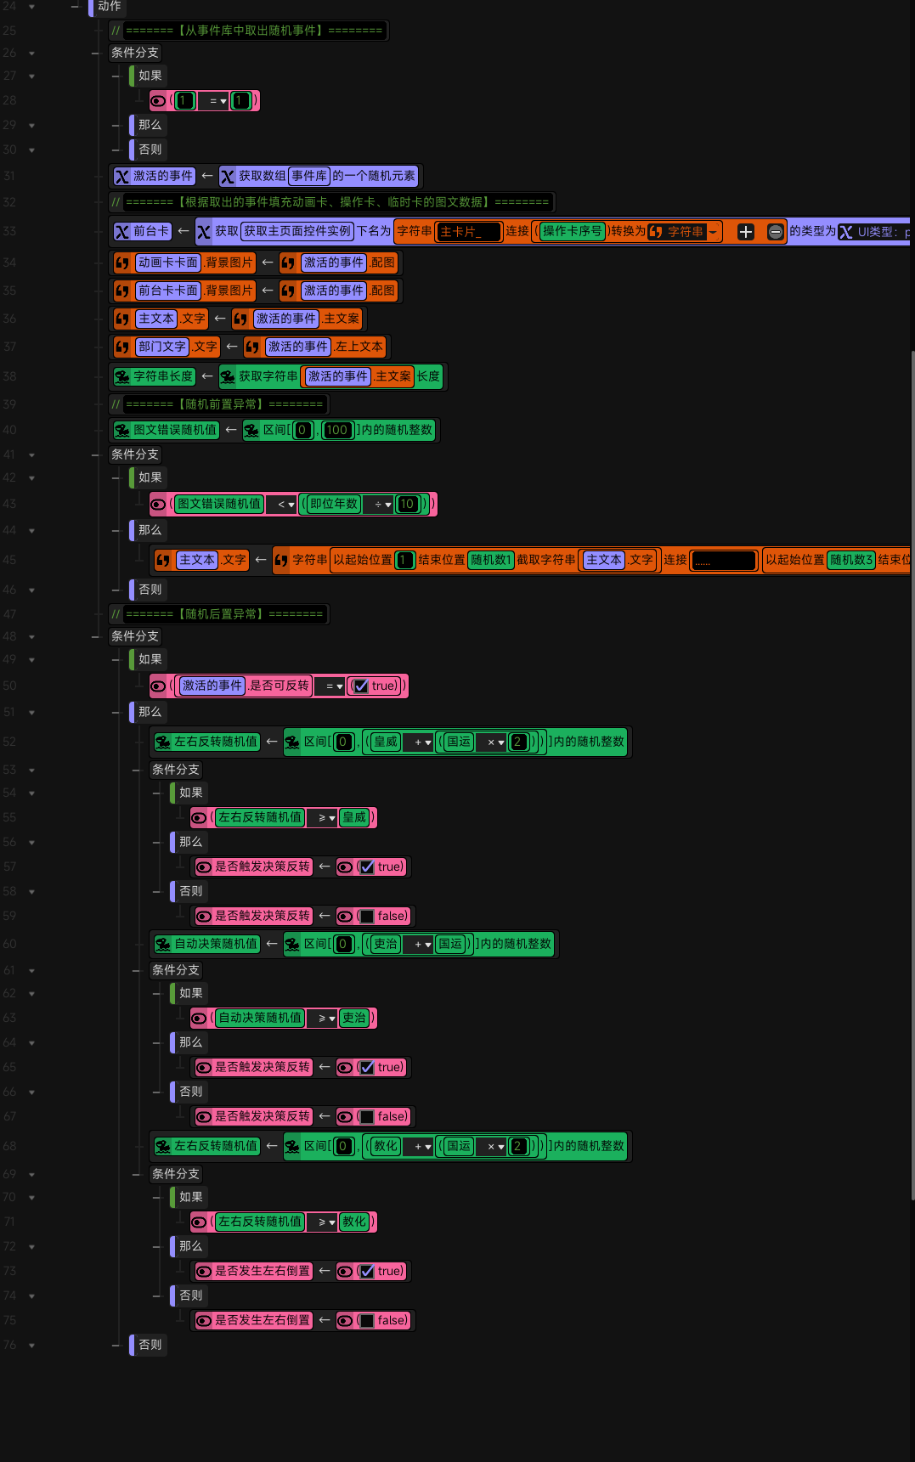Click the icon before 图文错误随机值 assignment on line 40
915x1462 pixels.
click(122, 431)
